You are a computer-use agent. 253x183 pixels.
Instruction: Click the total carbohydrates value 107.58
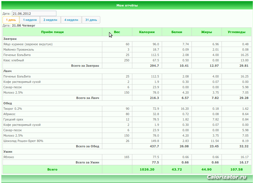pos(237,169)
